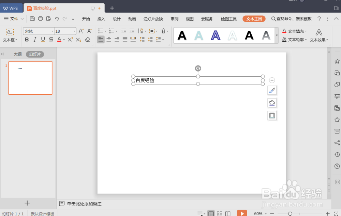Decrease indent level
Viewport: 341px width, 216px height.
pos(124,31)
